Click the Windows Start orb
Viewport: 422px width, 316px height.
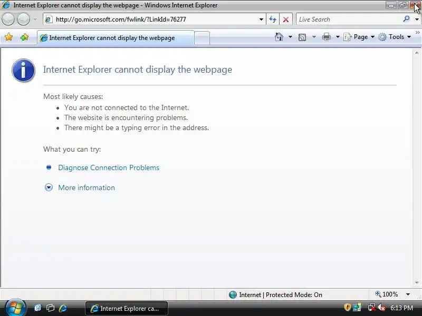[15, 308]
